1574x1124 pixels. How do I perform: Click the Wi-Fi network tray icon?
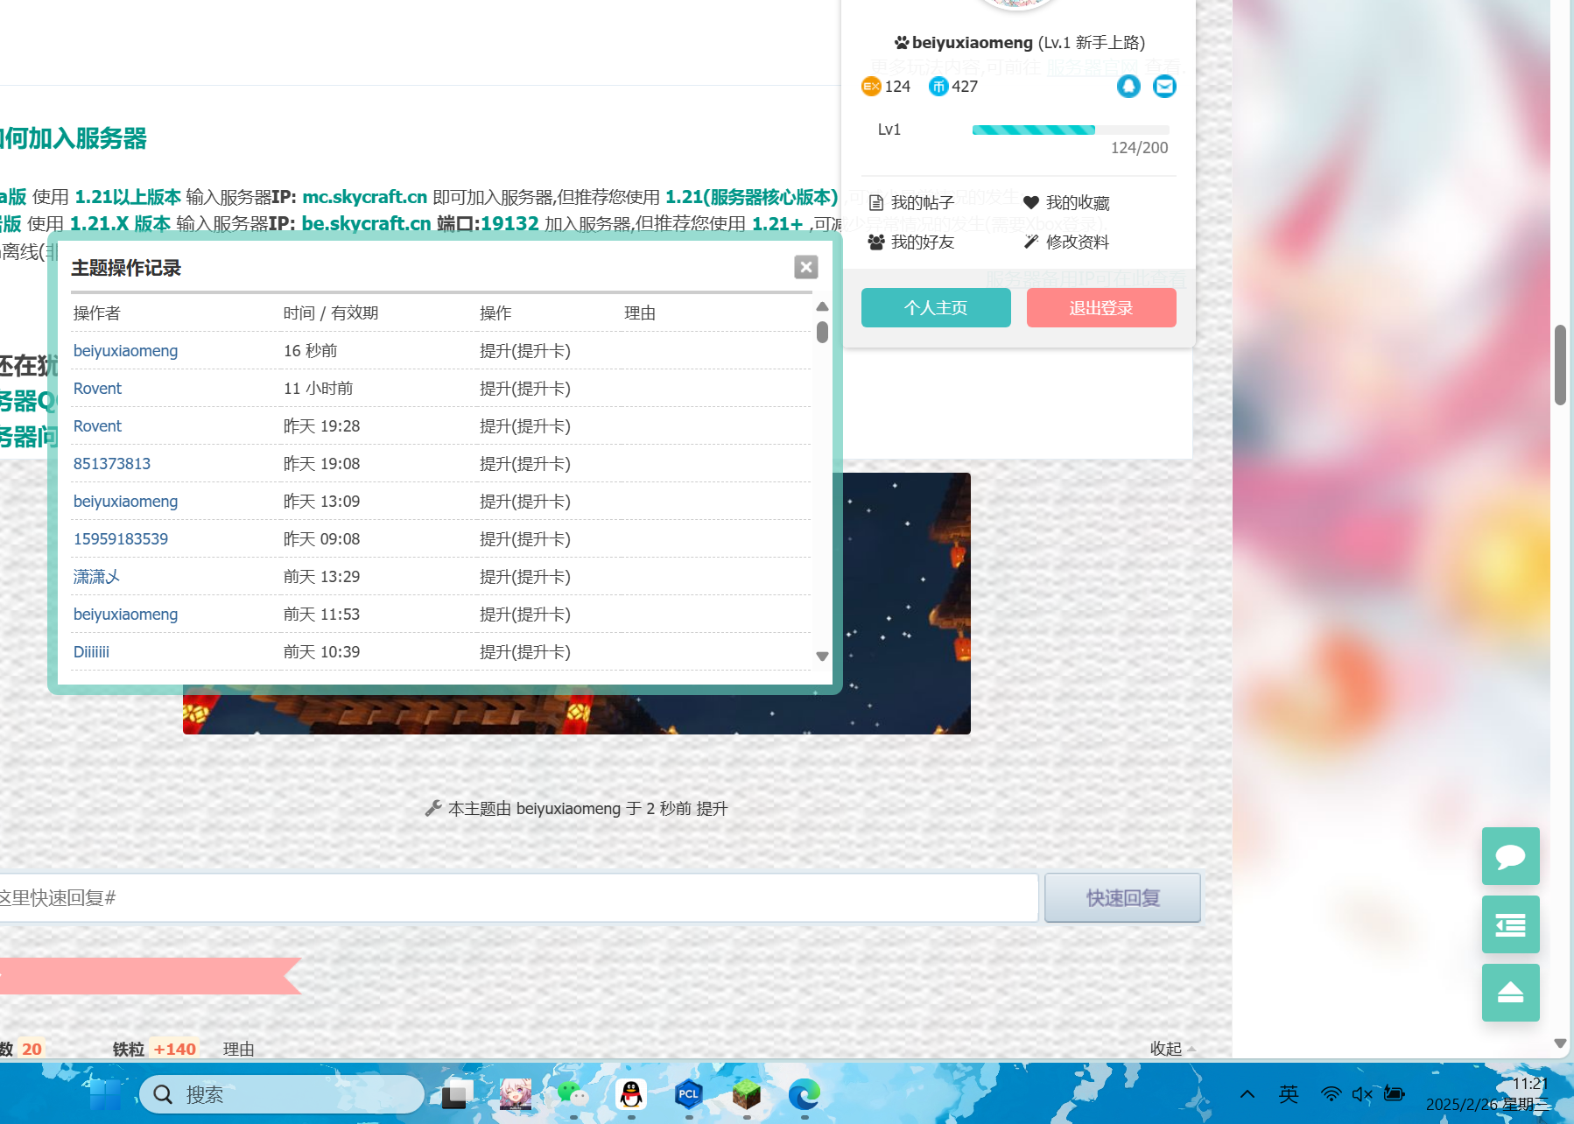pos(1331,1094)
